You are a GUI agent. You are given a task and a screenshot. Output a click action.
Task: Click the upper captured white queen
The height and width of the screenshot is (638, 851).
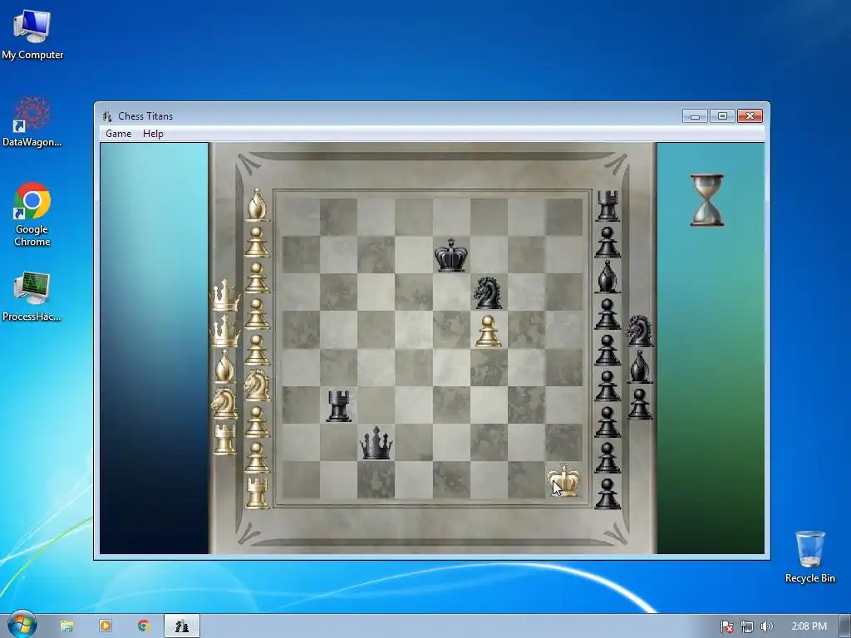pyautogui.click(x=224, y=296)
